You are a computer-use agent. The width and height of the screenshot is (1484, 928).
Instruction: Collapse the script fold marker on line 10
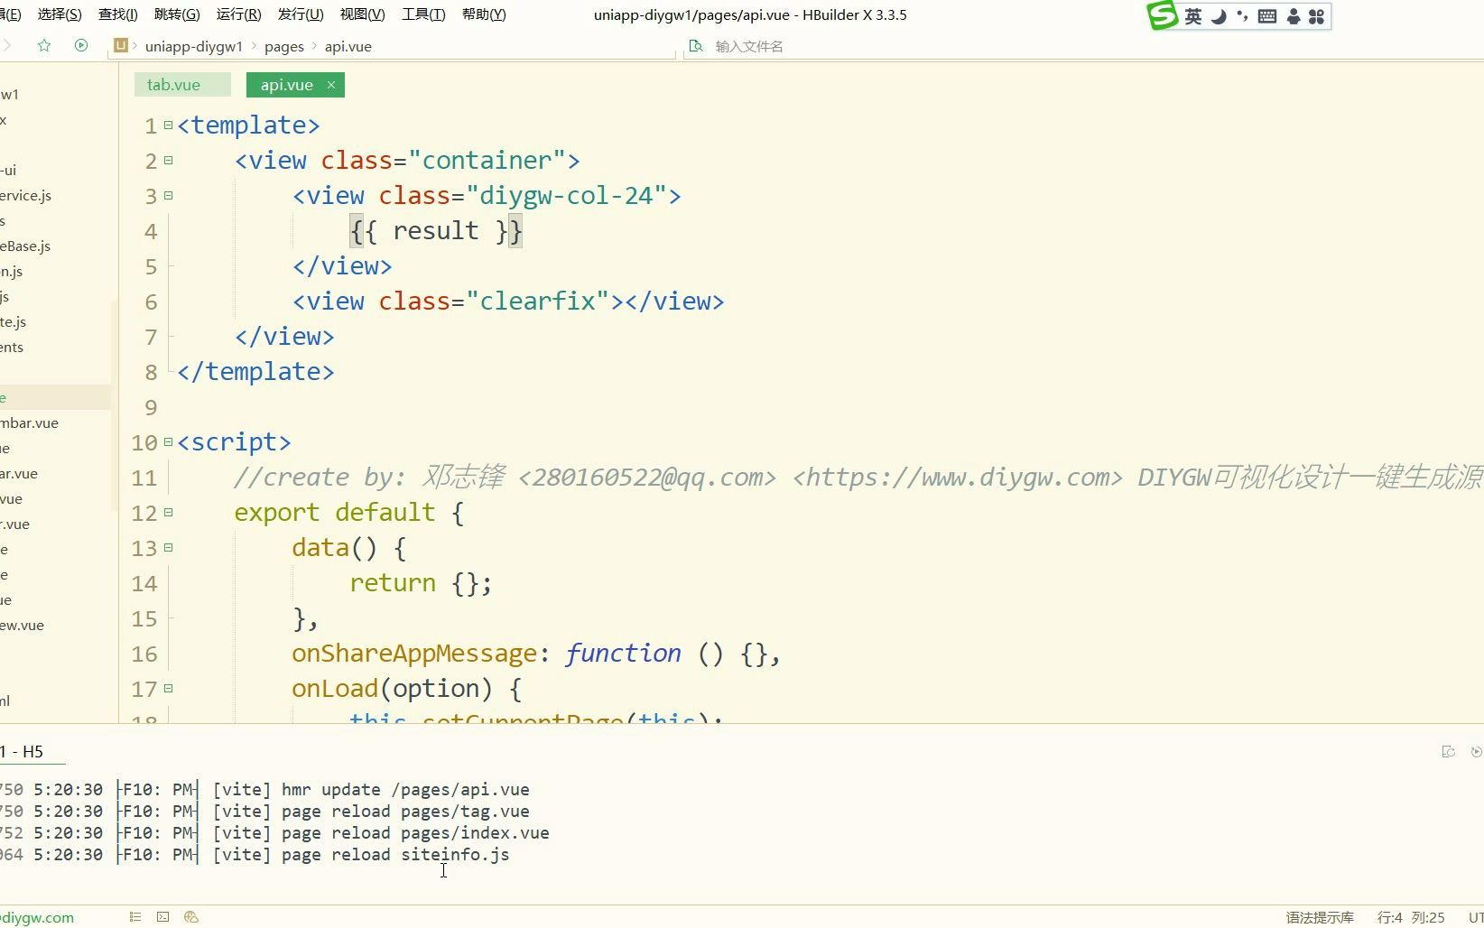(168, 442)
